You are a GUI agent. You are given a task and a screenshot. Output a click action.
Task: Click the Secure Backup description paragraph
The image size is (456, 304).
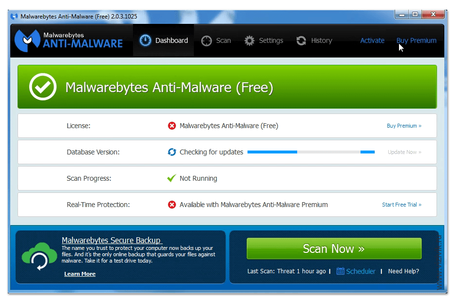tap(138, 254)
